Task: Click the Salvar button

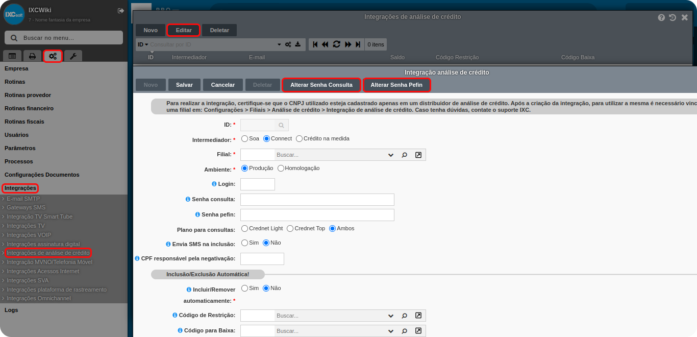Action: [x=184, y=85]
